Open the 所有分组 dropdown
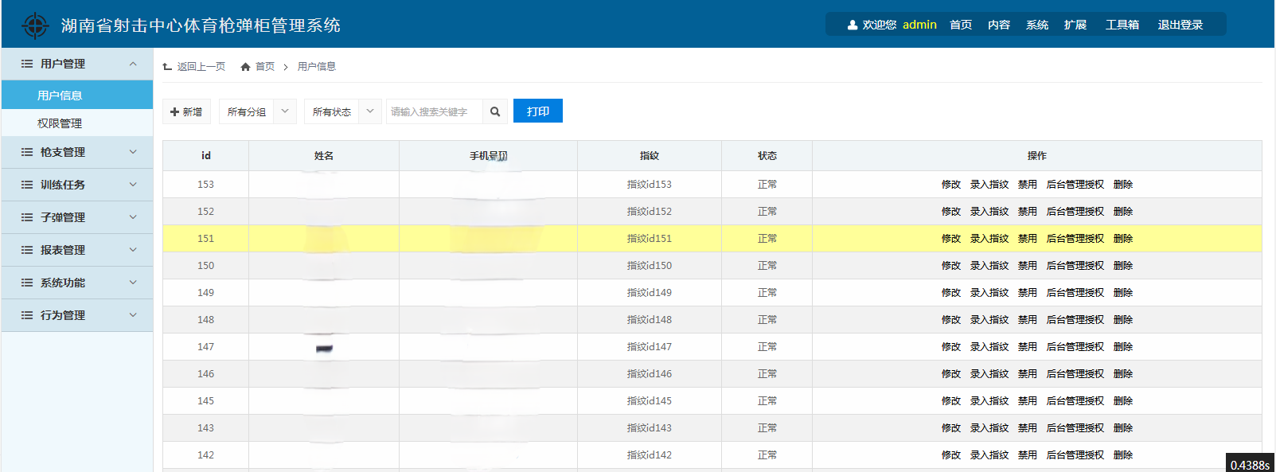 258,111
